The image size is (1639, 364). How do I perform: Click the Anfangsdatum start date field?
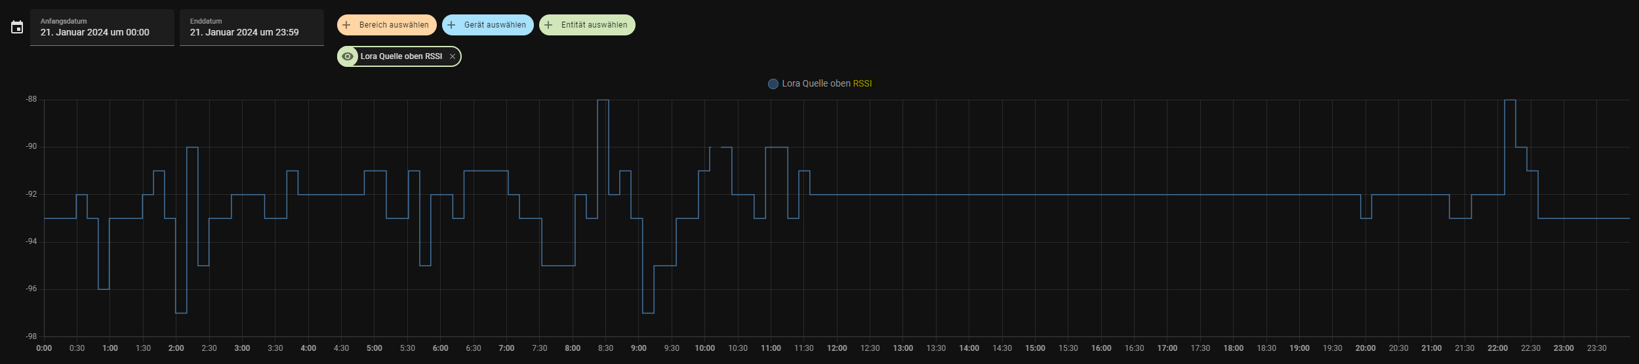pos(102,28)
